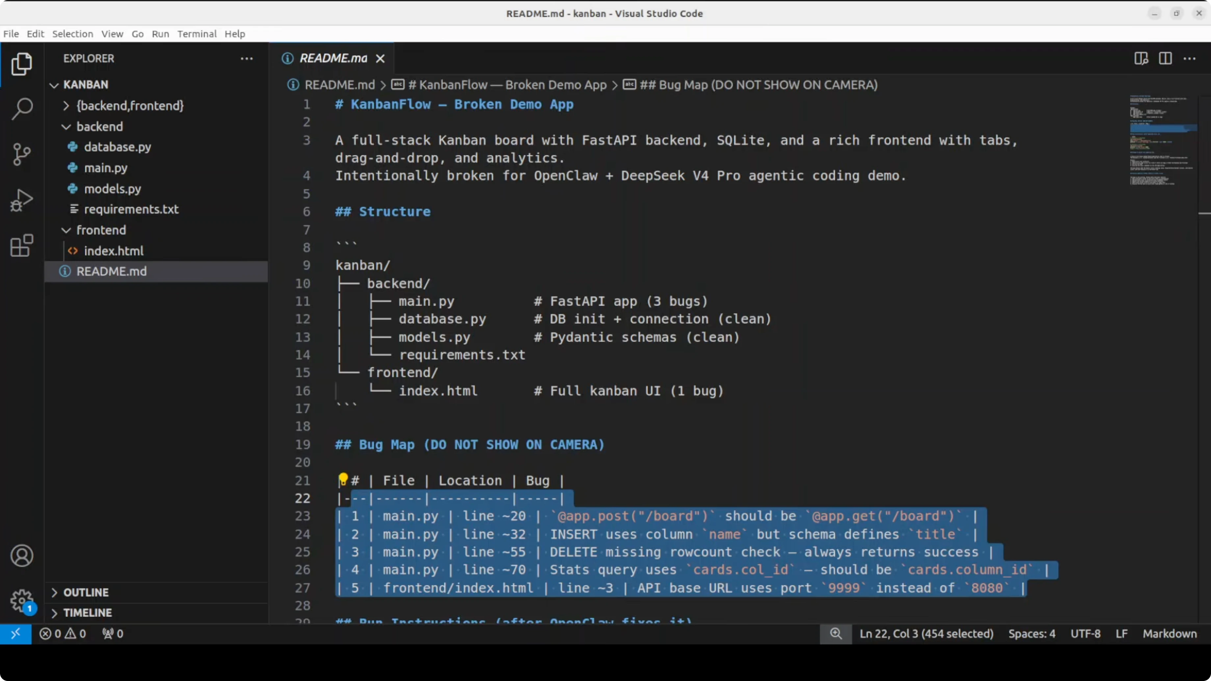Open the Search view in activity bar
This screenshot has height=681, width=1211.
tap(22, 109)
